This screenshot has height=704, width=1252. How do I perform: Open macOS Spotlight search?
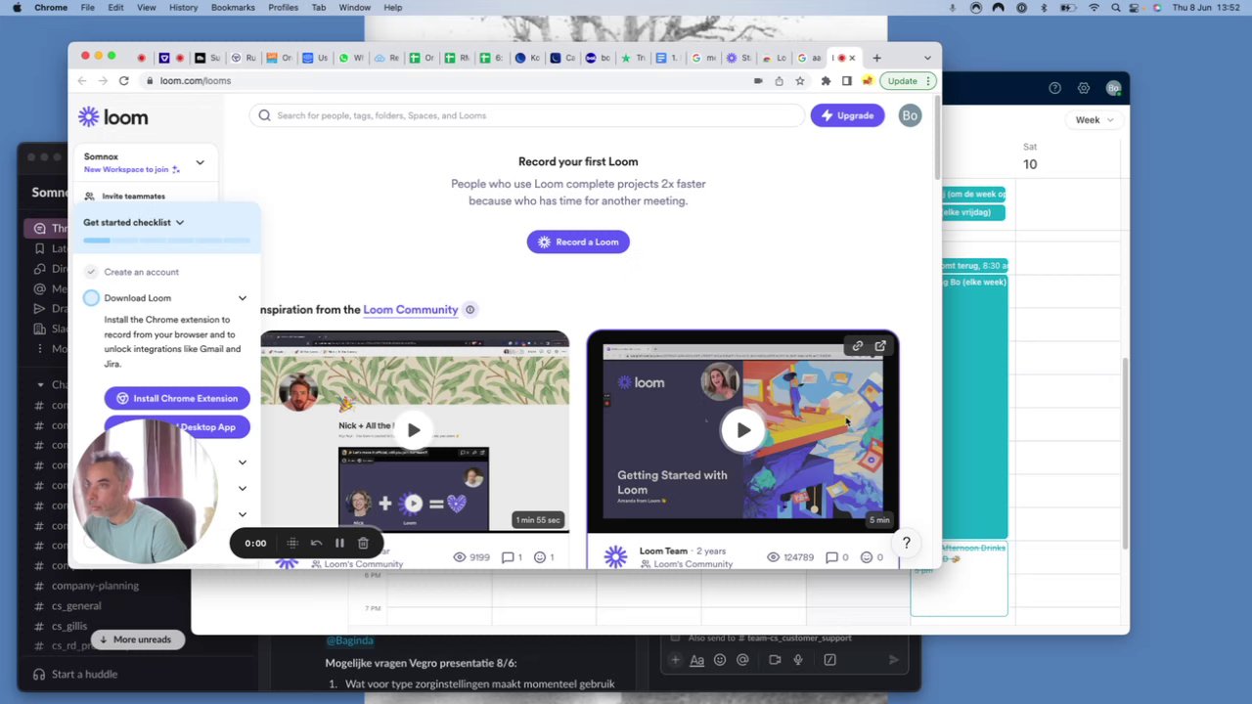click(1116, 8)
